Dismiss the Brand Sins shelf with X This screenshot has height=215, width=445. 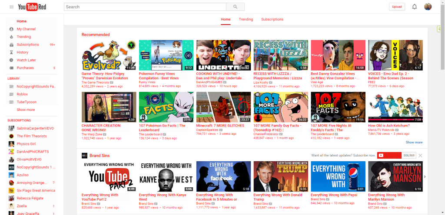[420, 155]
